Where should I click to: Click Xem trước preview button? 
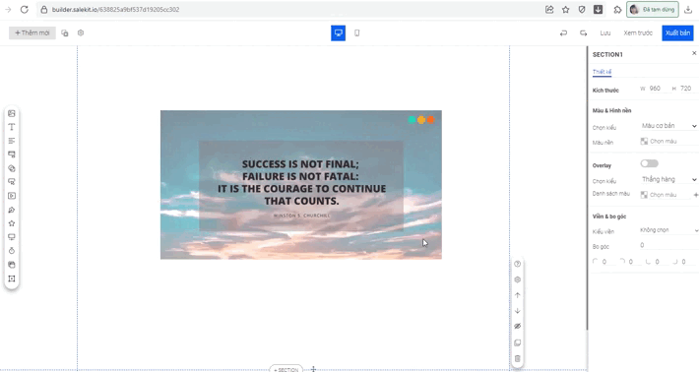click(x=638, y=32)
